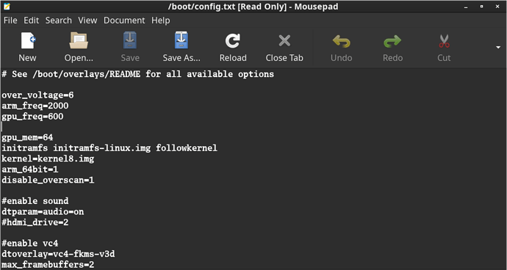Reload the document from disk

point(233,41)
